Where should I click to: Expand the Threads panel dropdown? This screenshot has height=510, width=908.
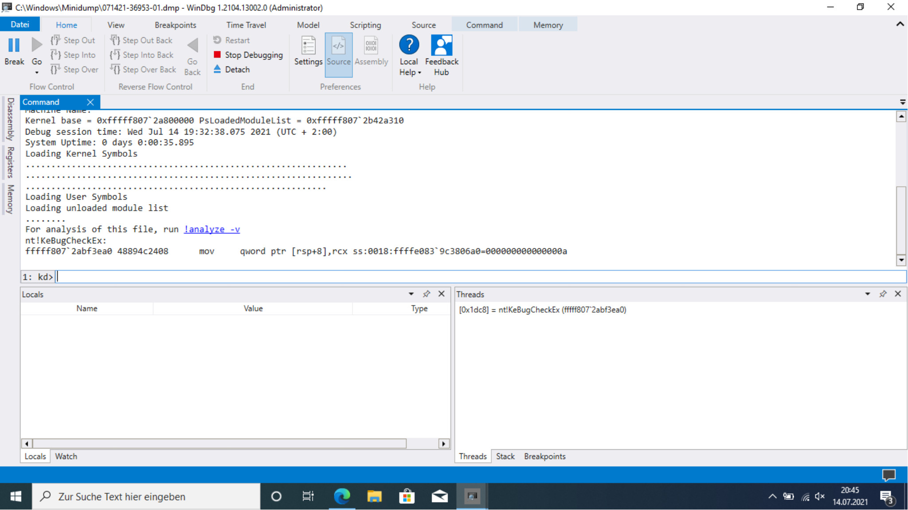(868, 294)
